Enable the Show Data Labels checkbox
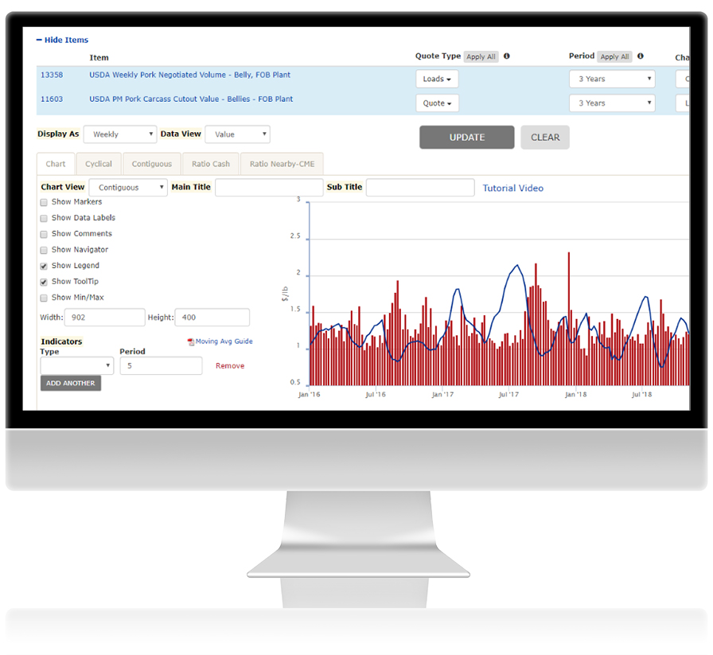The image size is (713, 655). point(44,218)
